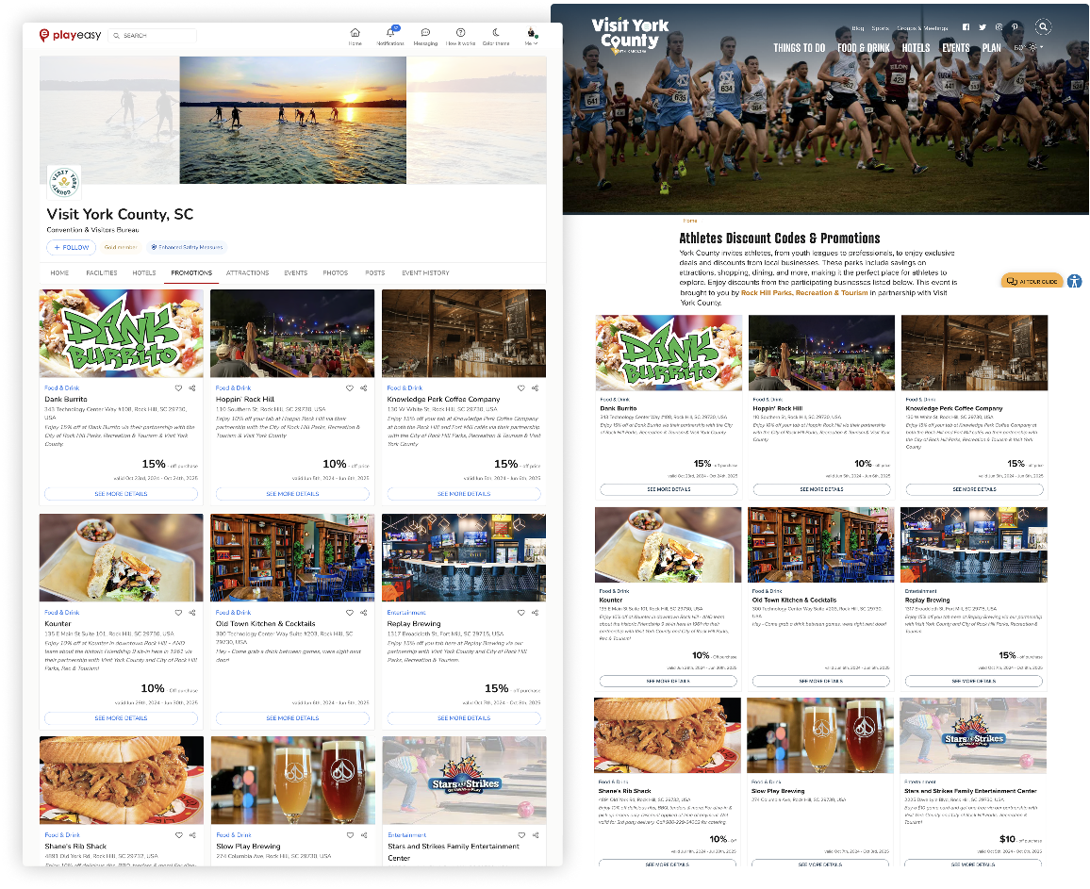
Task: Open site search with the magnifier icon
Action: tap(1044, 27)
